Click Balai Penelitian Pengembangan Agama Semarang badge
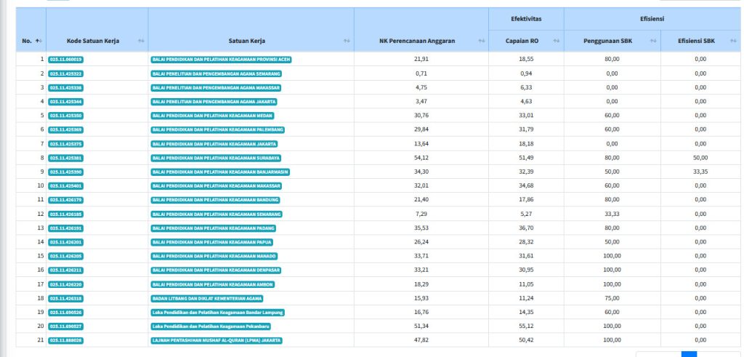 (217, 73)
